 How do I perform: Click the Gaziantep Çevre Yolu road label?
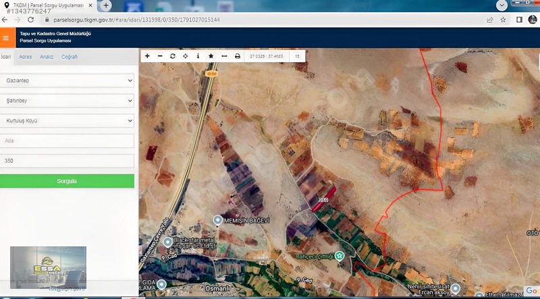[155, 240]
